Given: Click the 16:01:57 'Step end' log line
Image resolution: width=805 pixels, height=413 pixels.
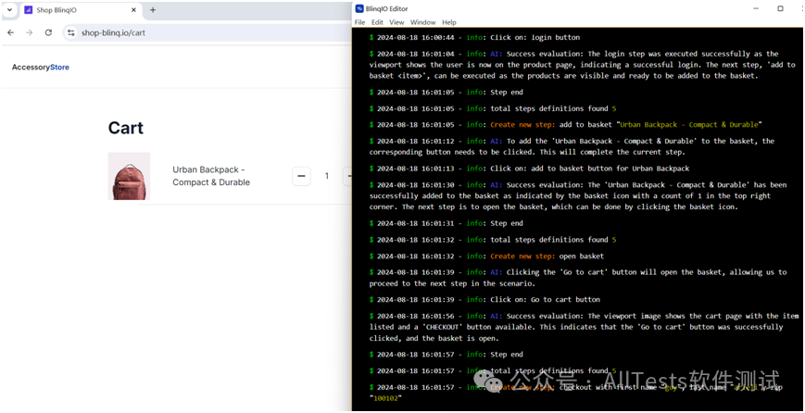Looking at the screenshot, I should (447, 355).
